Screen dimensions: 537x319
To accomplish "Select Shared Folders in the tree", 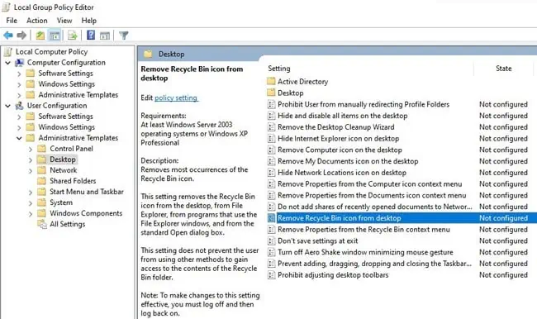I will click(x=73, y=181).
